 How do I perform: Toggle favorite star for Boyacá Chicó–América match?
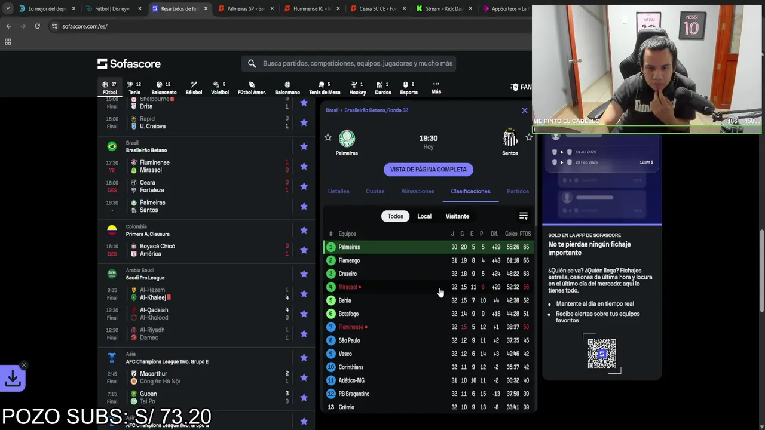coord(304,250)
